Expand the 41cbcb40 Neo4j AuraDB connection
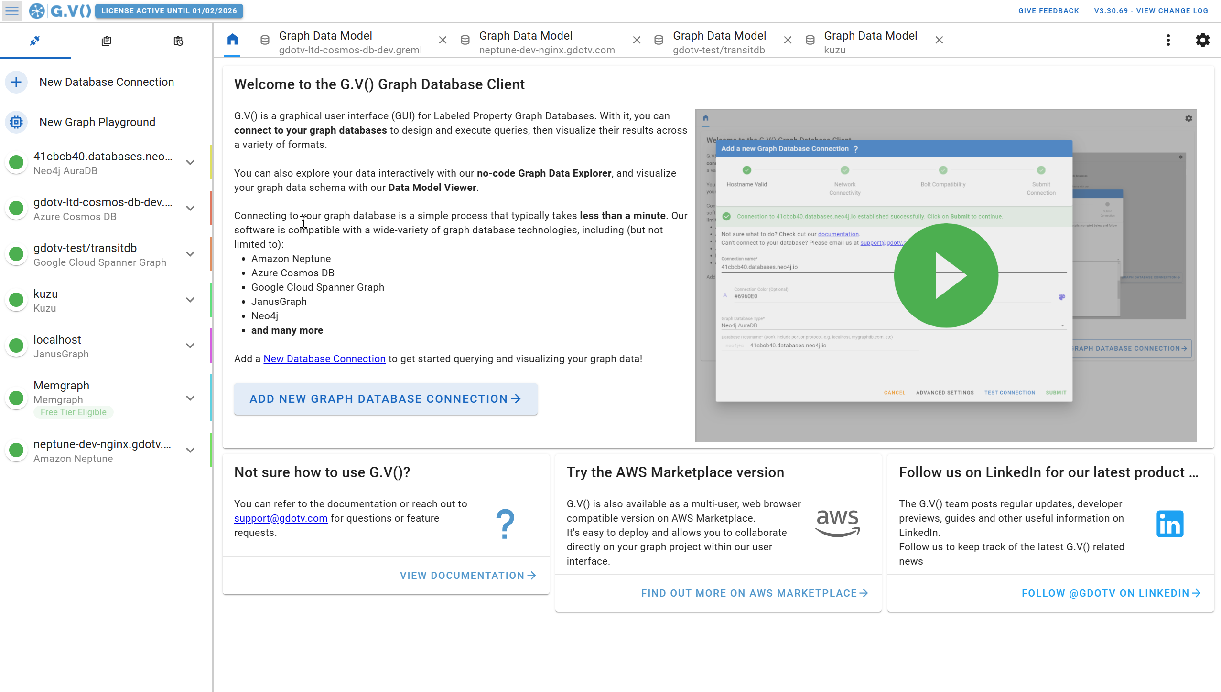This screenshot has width=1221, height=692. (190, 163)
